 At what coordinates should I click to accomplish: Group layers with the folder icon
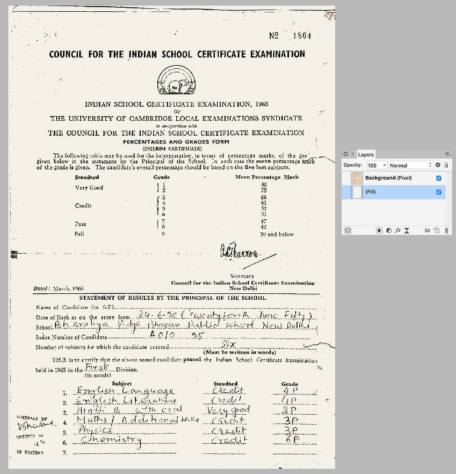[x=427, y=230]
